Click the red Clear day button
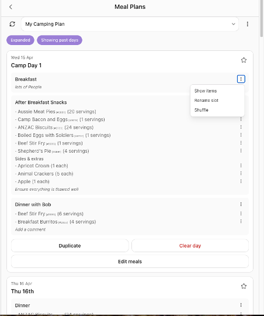This screenshot has width=264, height=316. 190,246
